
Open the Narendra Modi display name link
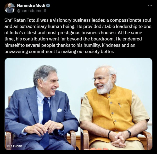(x=31, y=5)
